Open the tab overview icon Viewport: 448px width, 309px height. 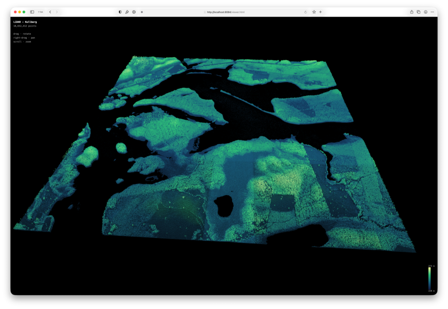point(418,12)
